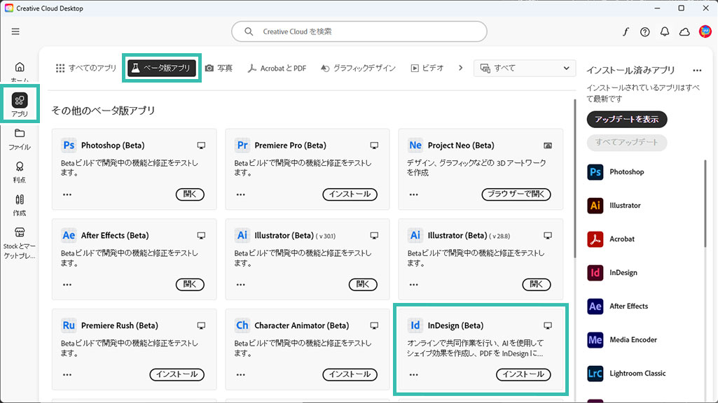The image size is (718, 403).
Task: Open the help question mark icon
Action: [644, 31]
